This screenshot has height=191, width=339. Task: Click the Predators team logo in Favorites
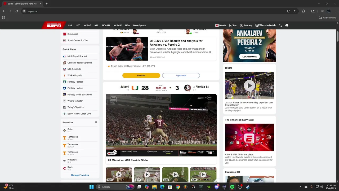point(64,161)
